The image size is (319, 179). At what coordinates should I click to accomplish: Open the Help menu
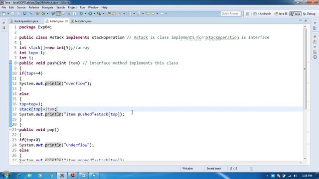pos(104,7)
